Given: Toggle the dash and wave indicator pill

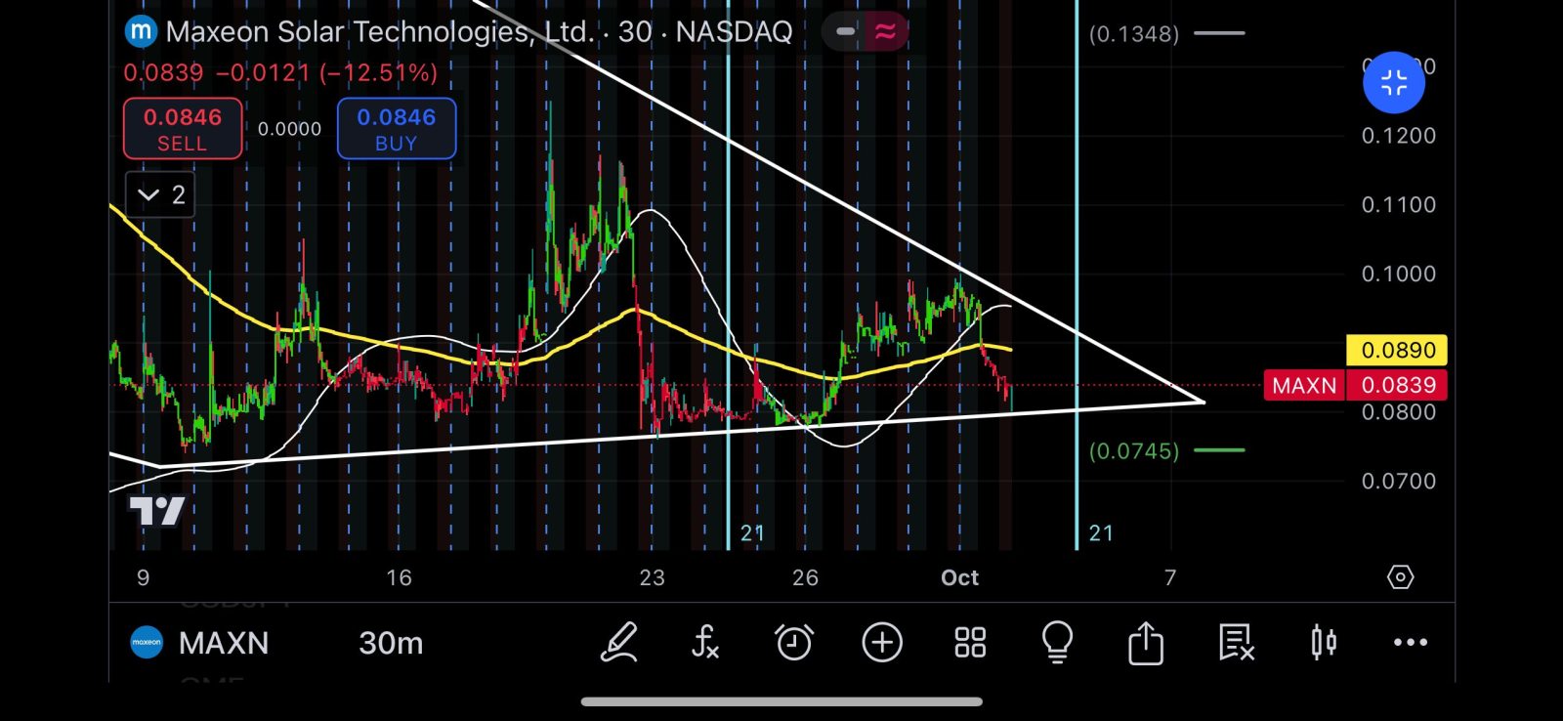Looking at the screenshot, I should click(866, 32).
